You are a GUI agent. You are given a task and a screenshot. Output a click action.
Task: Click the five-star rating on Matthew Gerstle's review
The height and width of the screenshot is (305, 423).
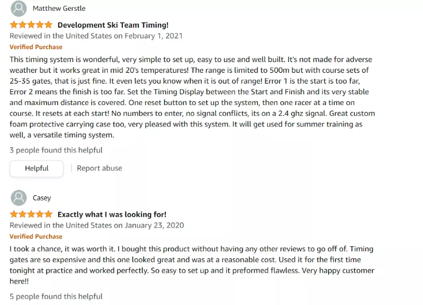(31, 25)
